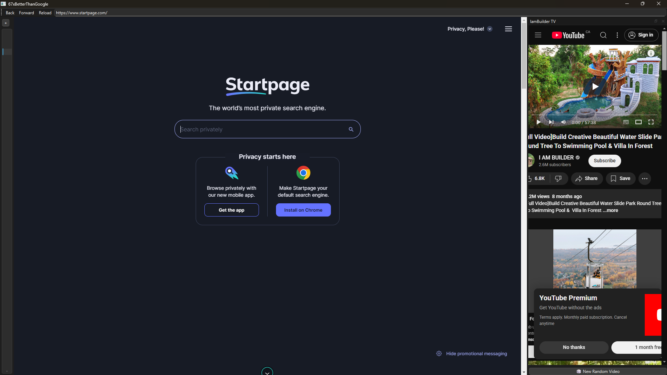Click the main page scrollbar up arrow
This screenshot has height=375, width=667.
[x=524, y=20]
